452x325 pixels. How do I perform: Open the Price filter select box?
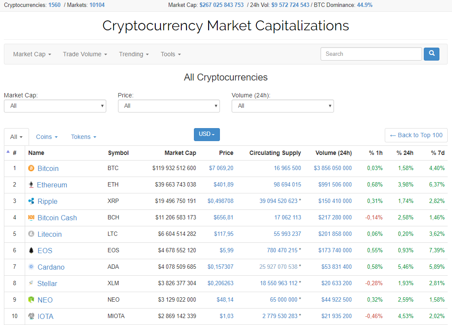pyautogui.click(x=169, y=106)
